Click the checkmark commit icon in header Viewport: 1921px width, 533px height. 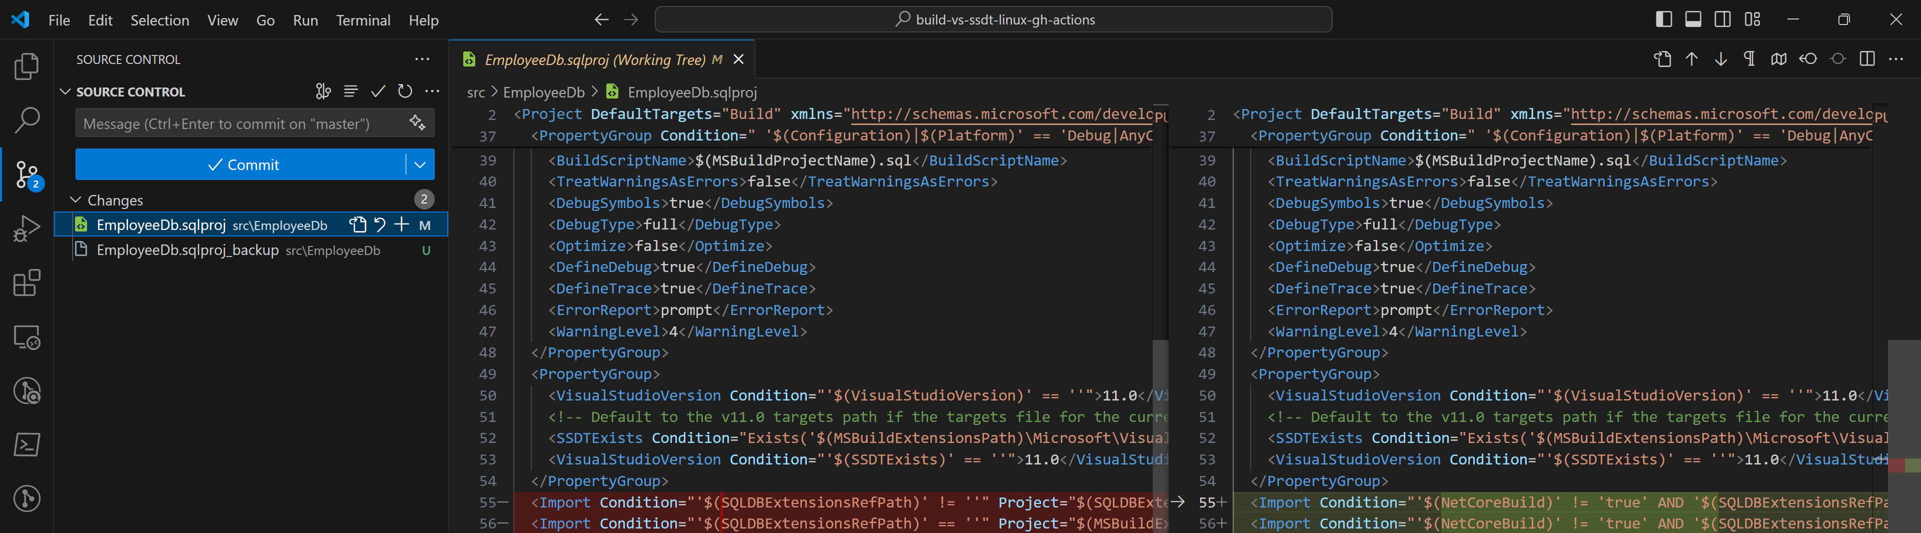coord(378,91)
